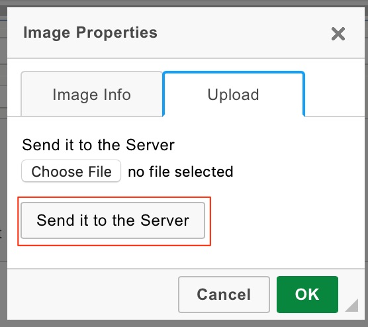Viewport: 368px width, 327px height.
Task: Click the empty footer area left of Cancel
Action: pyautogui.click(x=93, y=295)
